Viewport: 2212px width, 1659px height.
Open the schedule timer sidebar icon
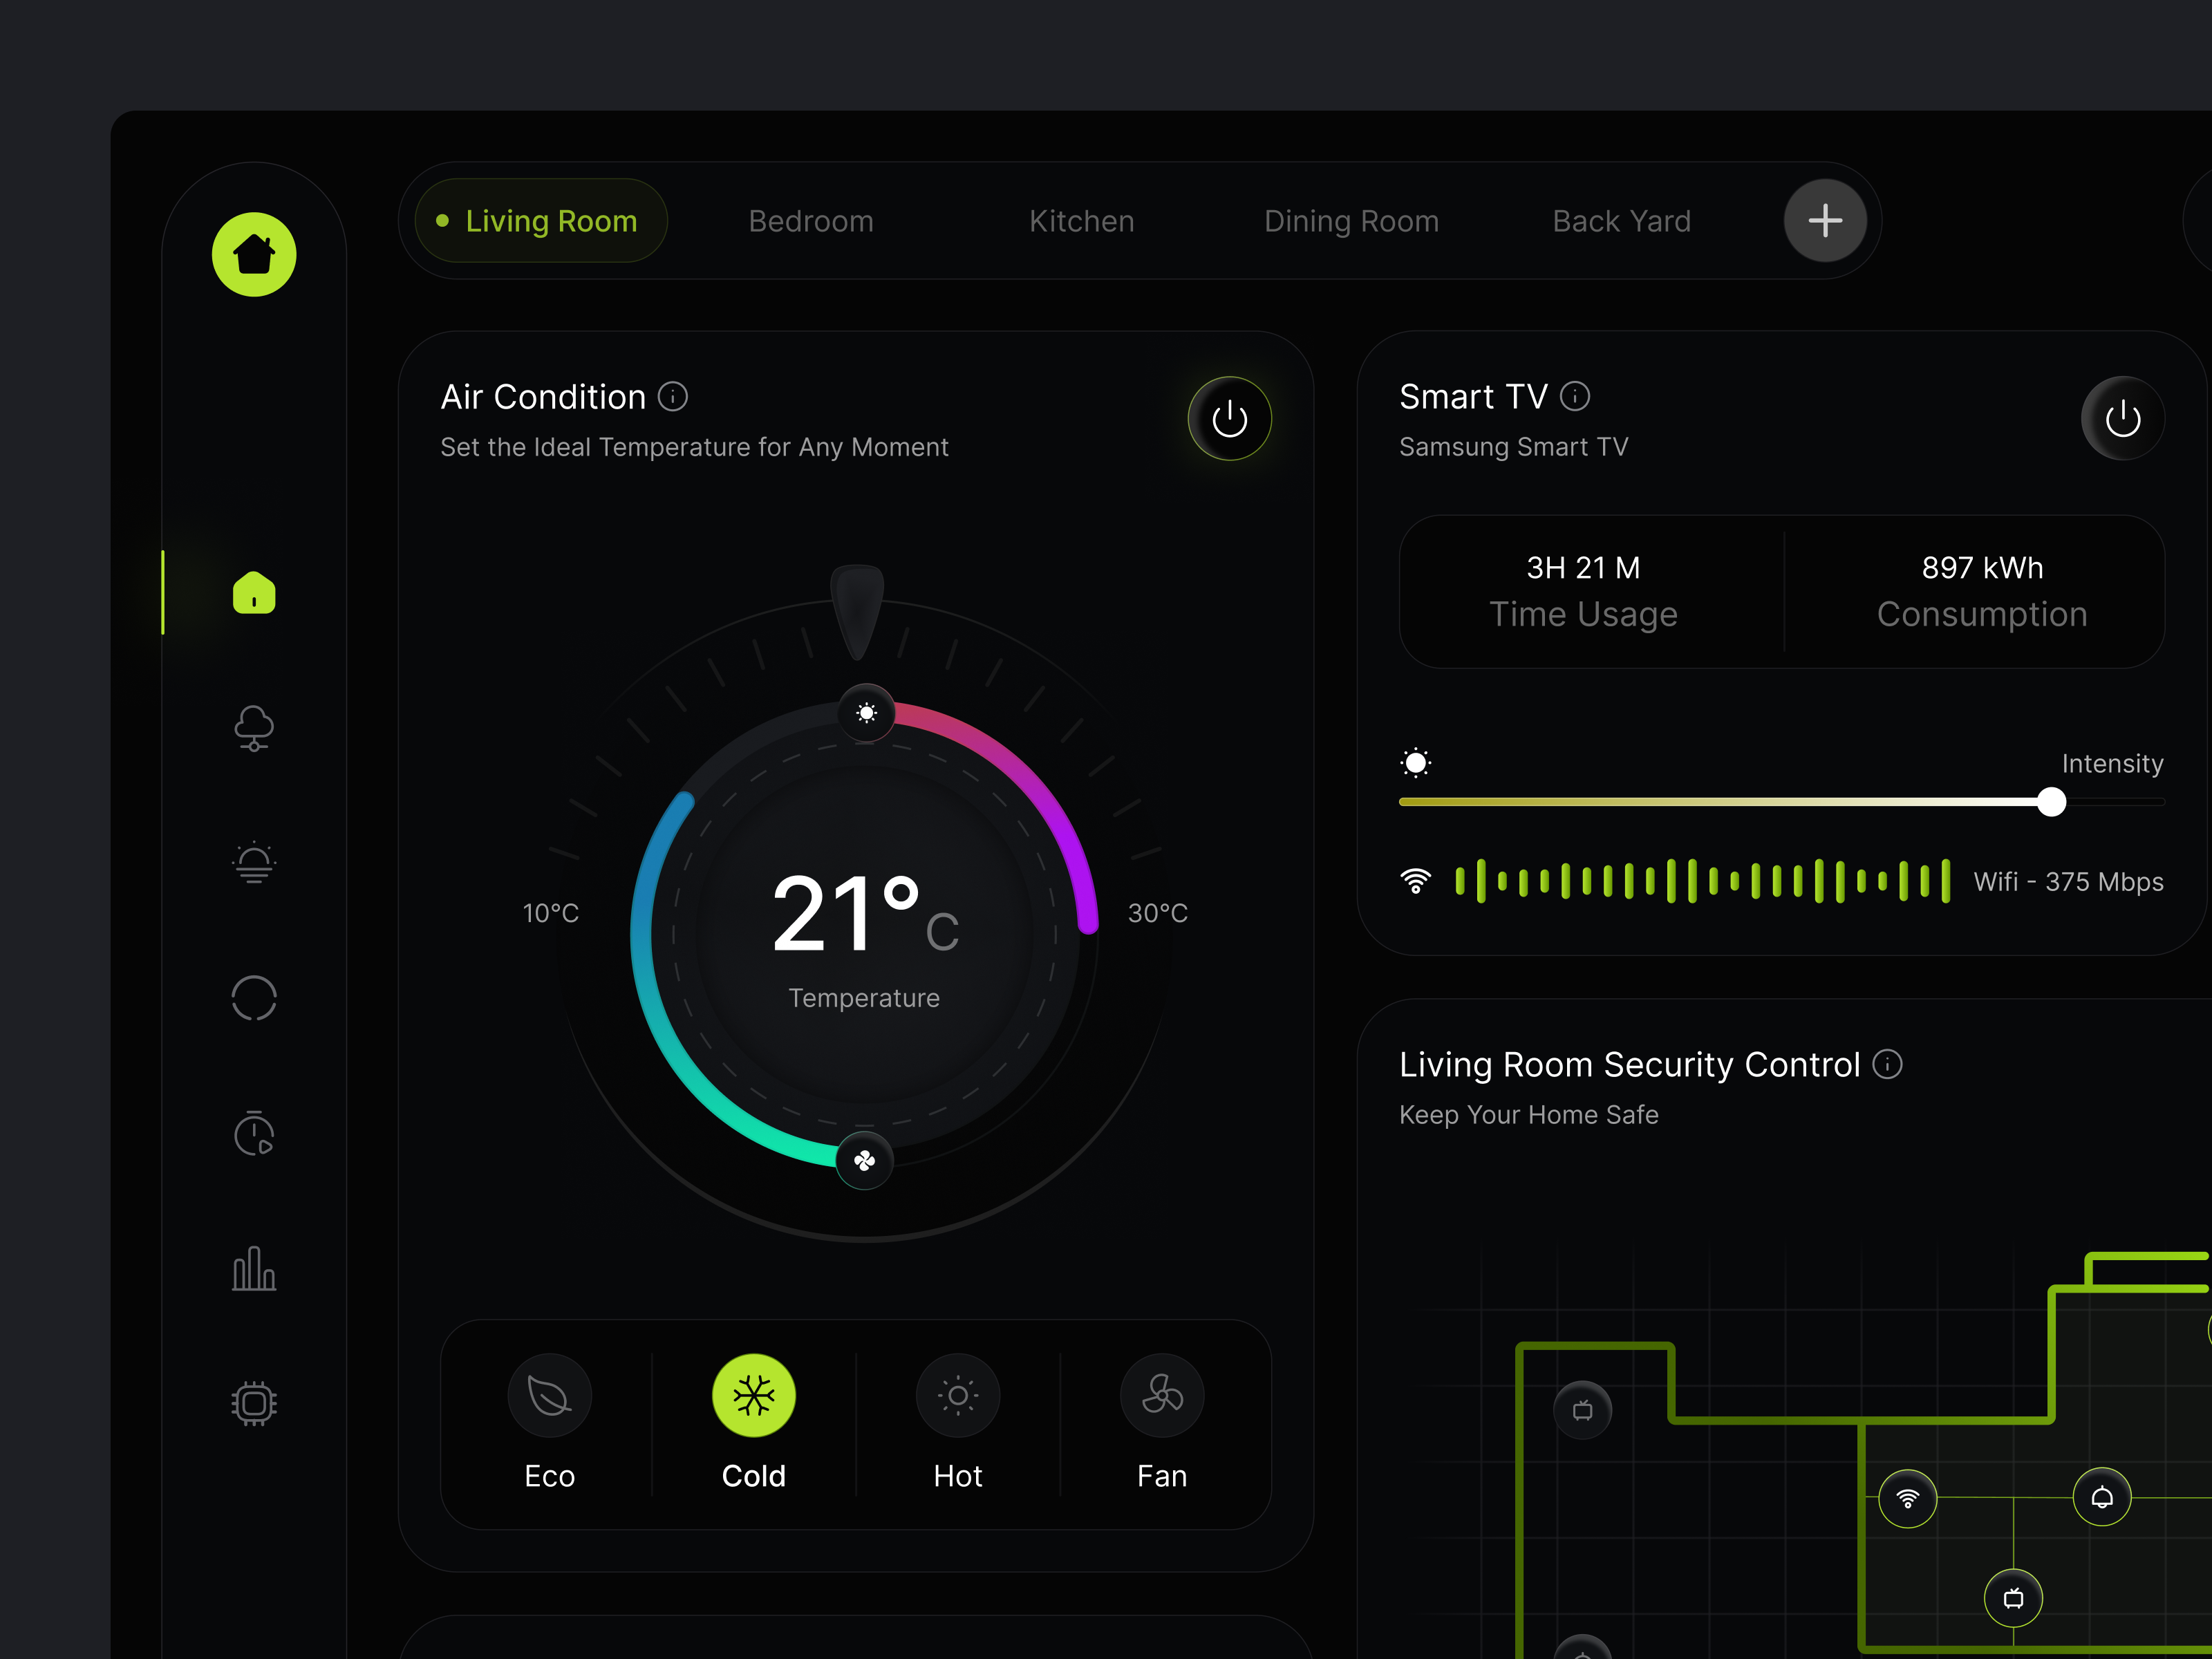[253, 1133]
